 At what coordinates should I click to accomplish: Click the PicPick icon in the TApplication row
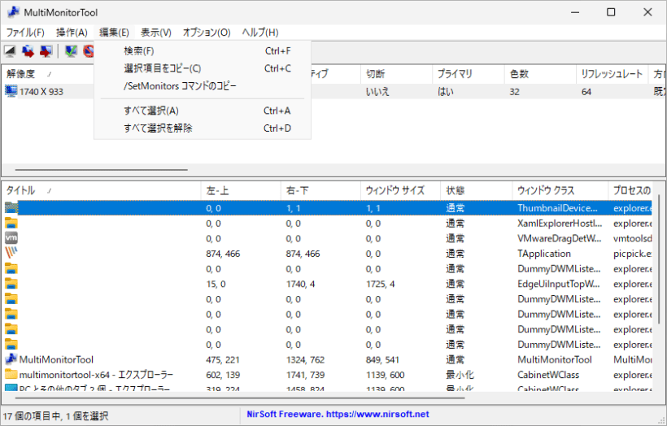[11, 254]
